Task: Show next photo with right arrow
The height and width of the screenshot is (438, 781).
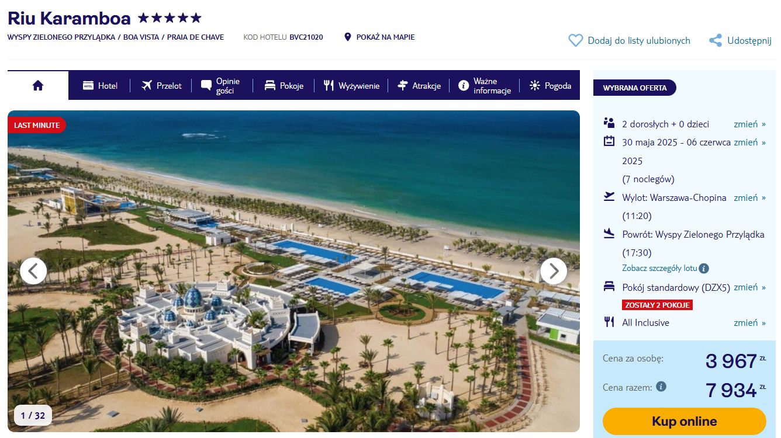Action: pyautogui.click(x=554, y=271)
